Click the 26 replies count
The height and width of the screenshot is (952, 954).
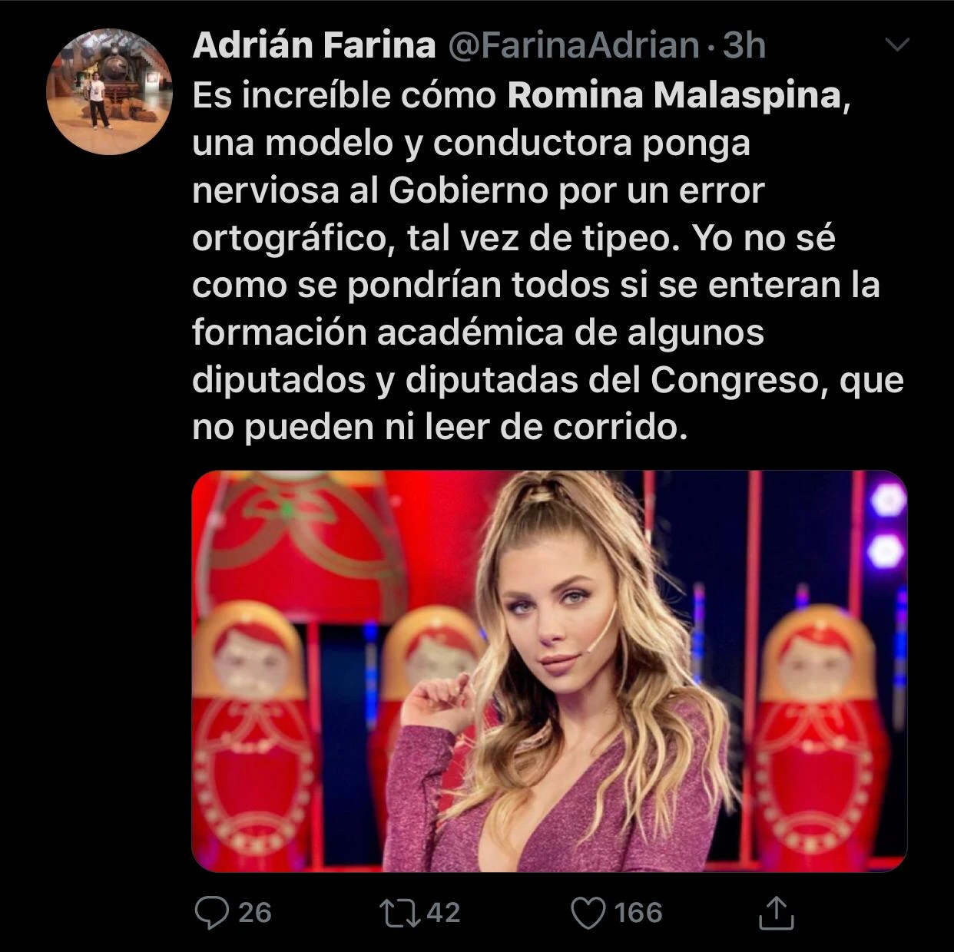(255, 912)
